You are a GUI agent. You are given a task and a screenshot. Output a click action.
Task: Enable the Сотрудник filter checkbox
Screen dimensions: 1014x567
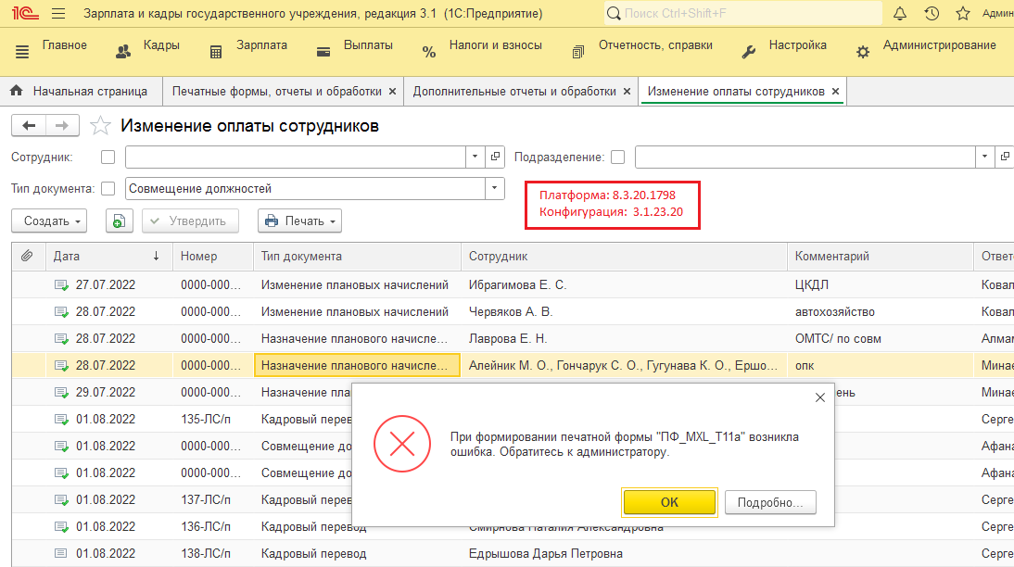108,157
